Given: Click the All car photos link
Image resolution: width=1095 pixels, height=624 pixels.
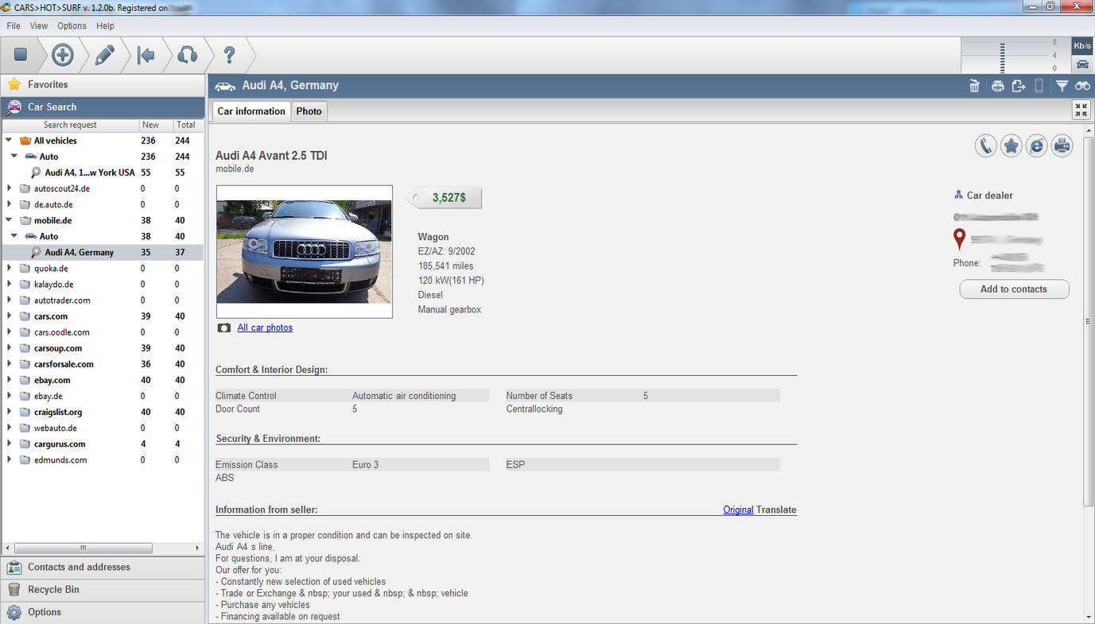Looking at the screenshot, I should click(x=265, y=328).
